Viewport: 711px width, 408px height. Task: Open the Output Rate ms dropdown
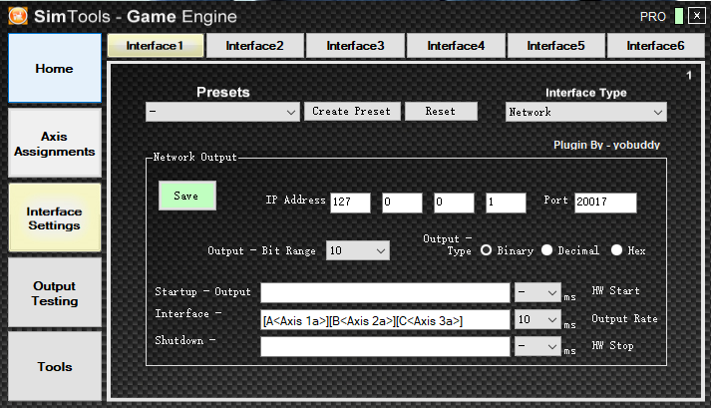coord(537,319)
